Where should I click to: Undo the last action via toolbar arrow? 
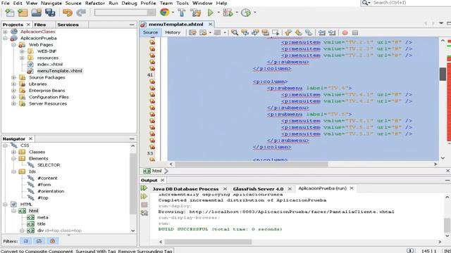click(68, 13)
